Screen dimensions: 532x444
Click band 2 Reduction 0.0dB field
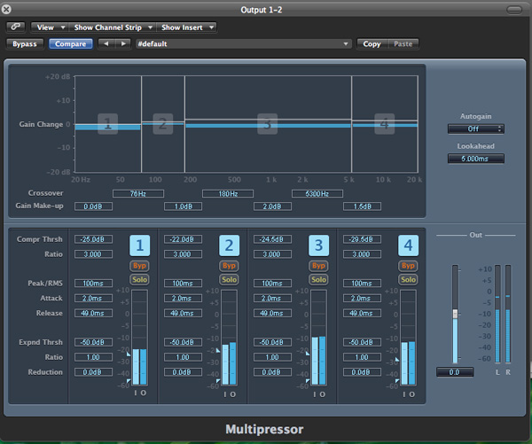click(x=183, y=372)
